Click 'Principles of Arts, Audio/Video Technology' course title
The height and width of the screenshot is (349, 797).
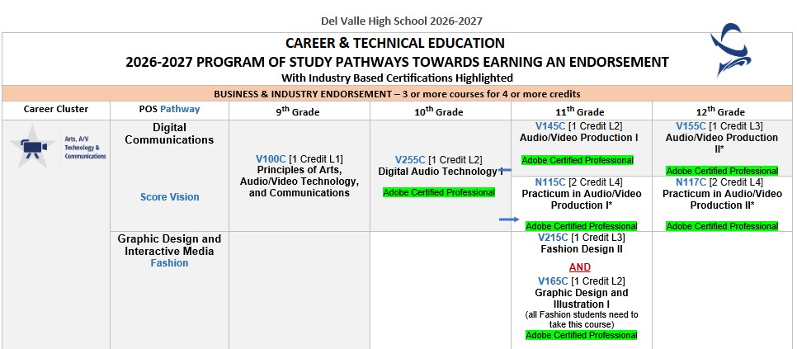(x=299, y=182)
